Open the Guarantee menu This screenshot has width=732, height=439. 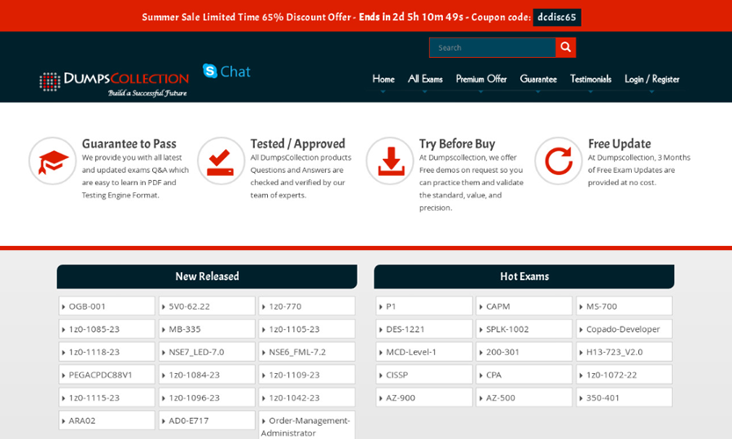coord(539,79)
